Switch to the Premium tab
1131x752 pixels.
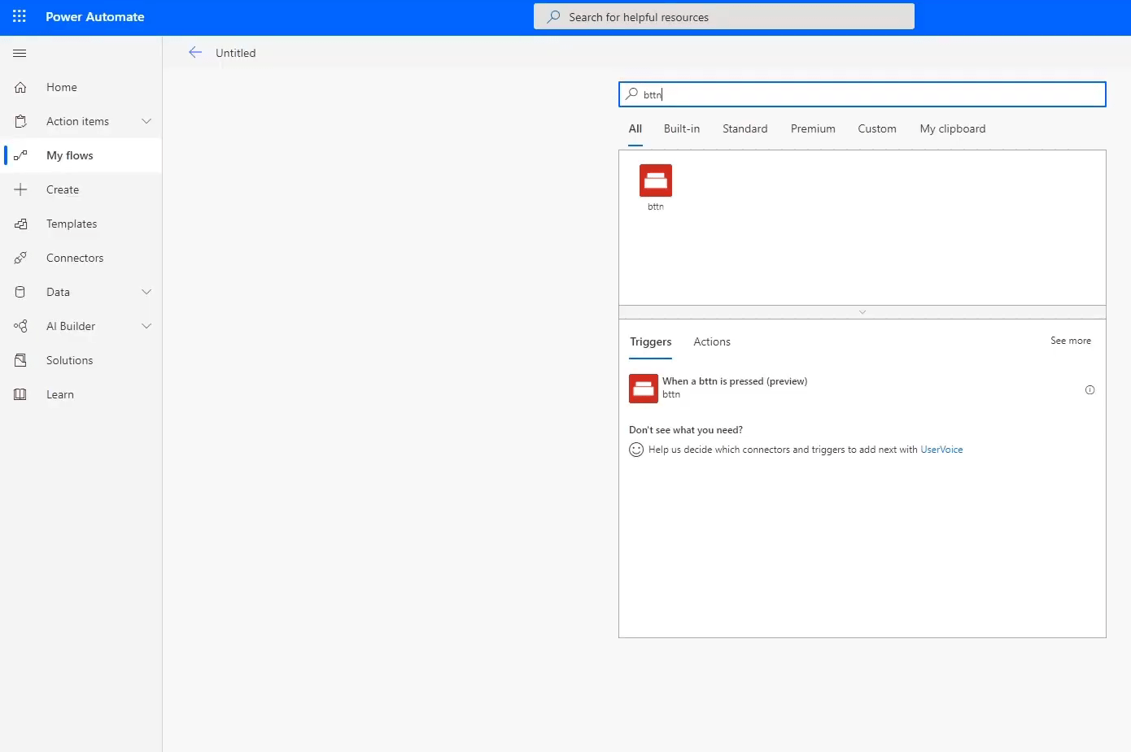point(813,128)
